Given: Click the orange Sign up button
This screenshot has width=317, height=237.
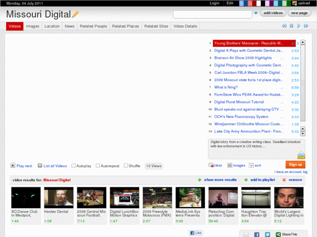Looking at the screenshot, I should [295, 164].
